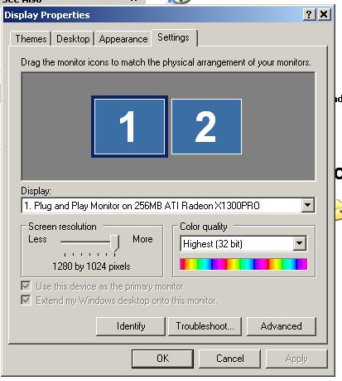This screenshot has height=381, width=342.
Task: Toggle Extend my Windows desktop checkbox
Action: coord(26,300)
